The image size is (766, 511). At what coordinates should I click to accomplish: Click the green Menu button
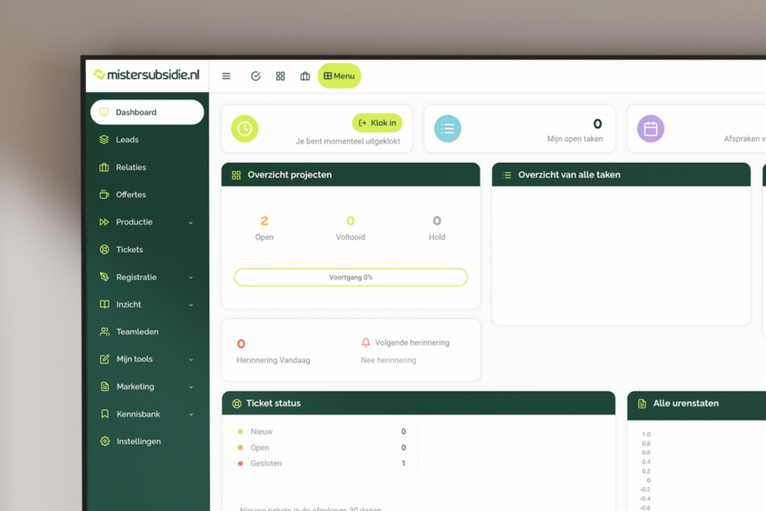coord(339,76)
